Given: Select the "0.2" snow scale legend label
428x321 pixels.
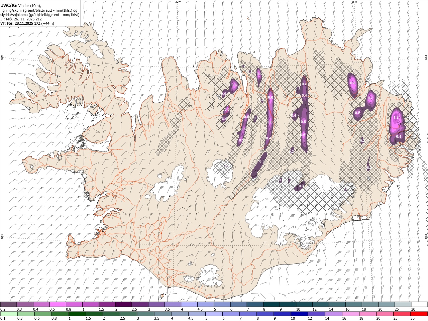Looking at the screenshot, I should (x=3, y=309).
